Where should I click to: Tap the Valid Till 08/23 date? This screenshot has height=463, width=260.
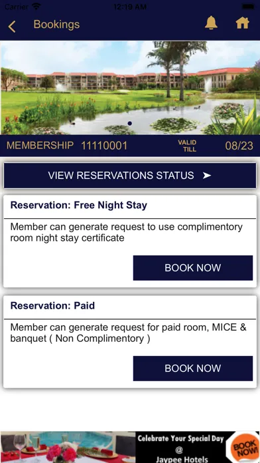pyautogui.click(x=239, y=146)
